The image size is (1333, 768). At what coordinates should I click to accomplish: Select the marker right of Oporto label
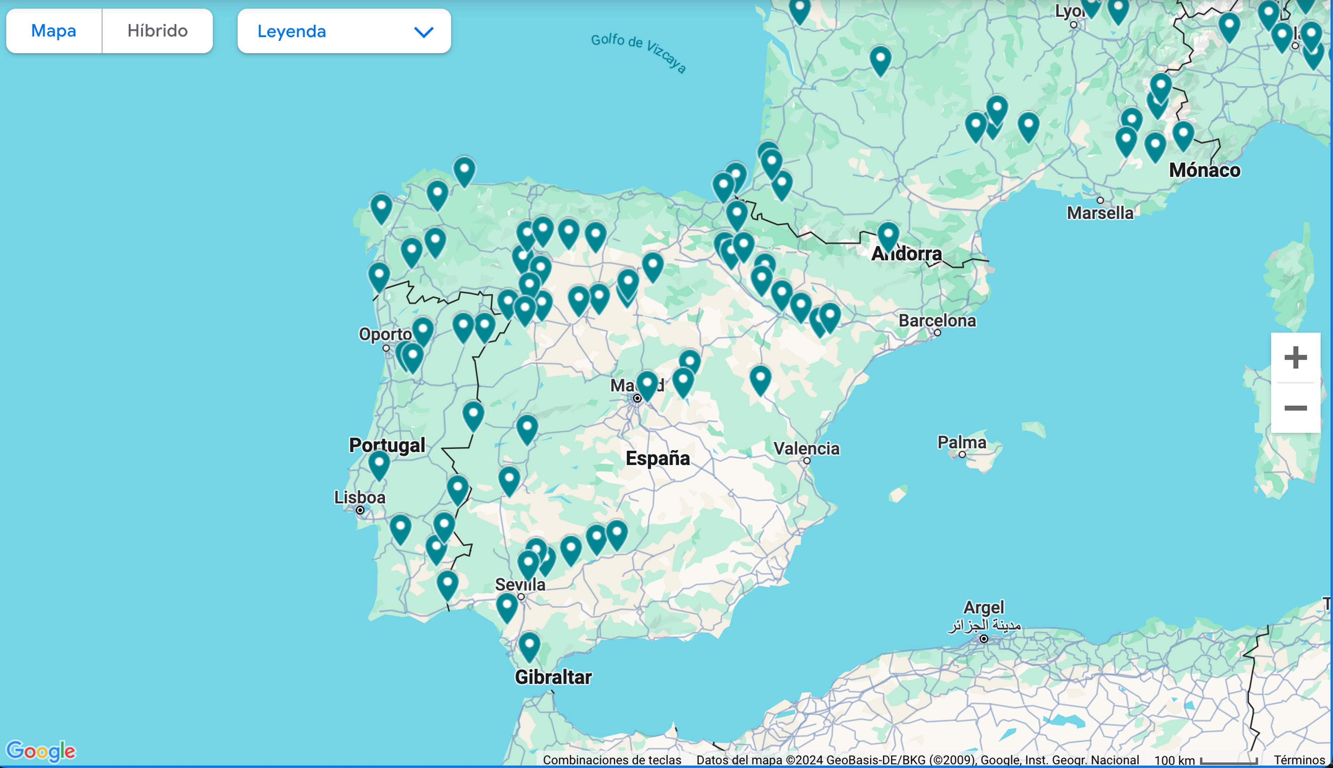click(423, 331)
